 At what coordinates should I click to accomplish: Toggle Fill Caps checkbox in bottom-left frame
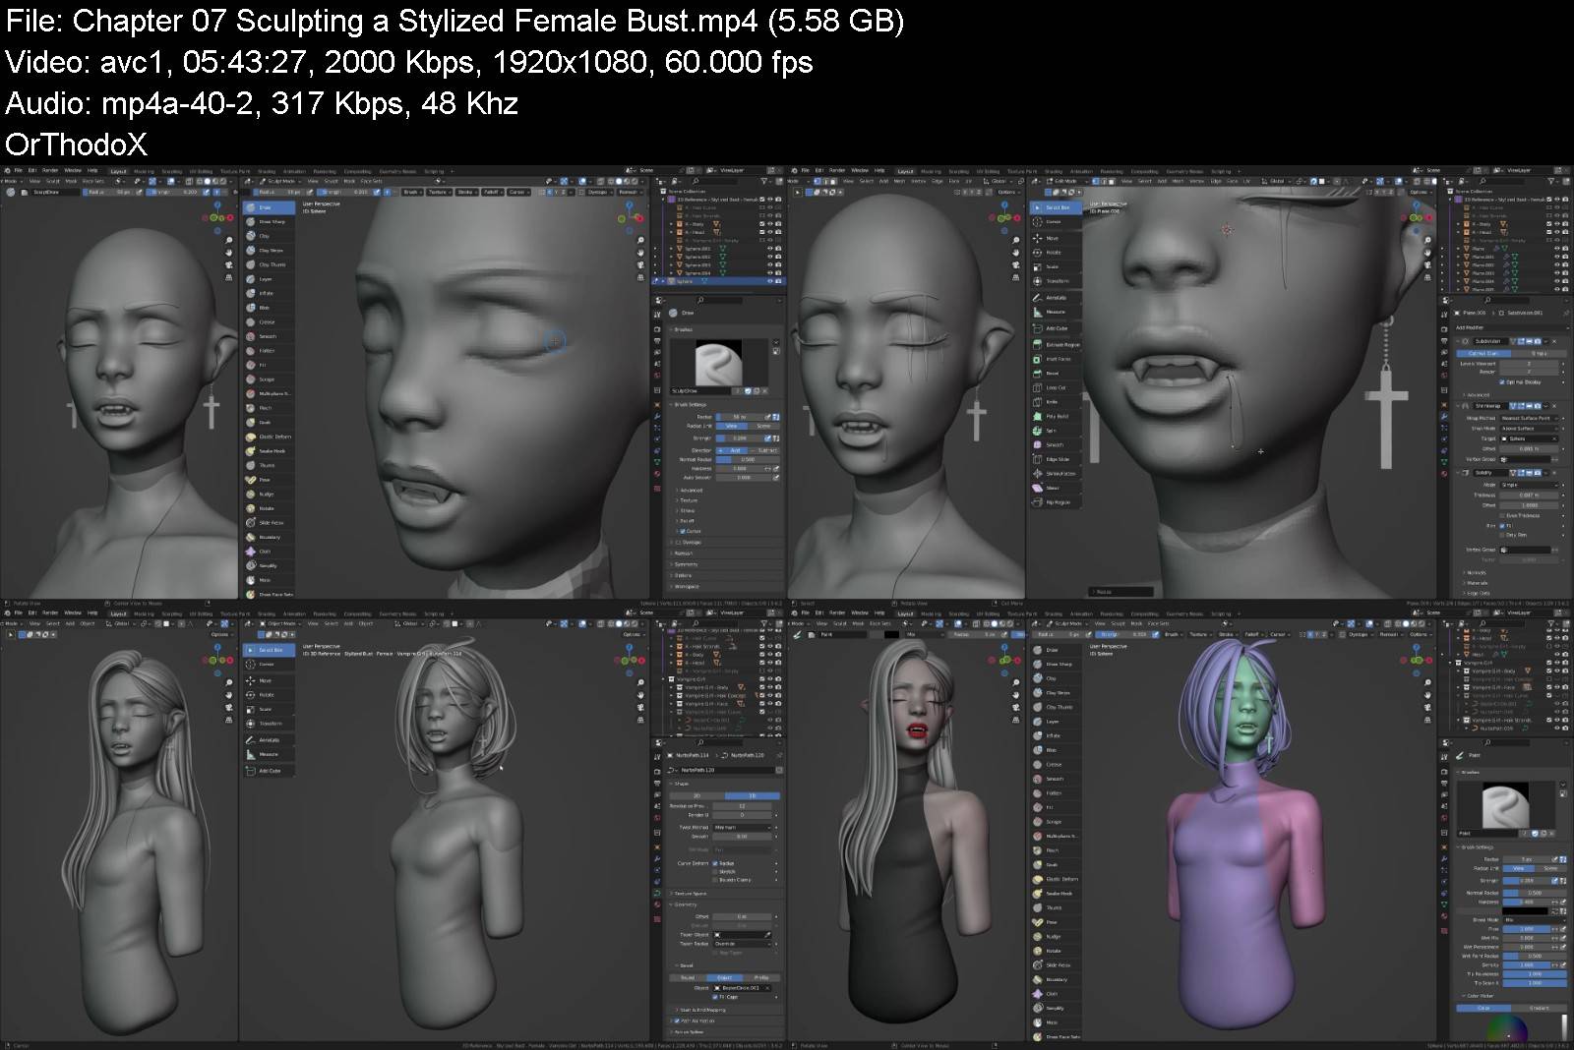click(x=715, y=997)
